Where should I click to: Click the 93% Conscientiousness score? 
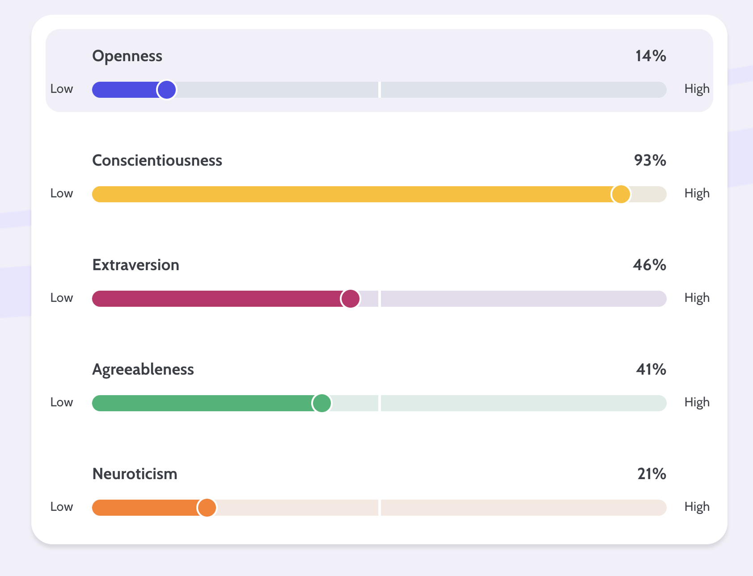pyautogui.click(x=650, y=161)
